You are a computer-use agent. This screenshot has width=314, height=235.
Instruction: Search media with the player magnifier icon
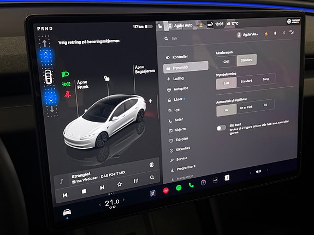(x=152, y=177)
